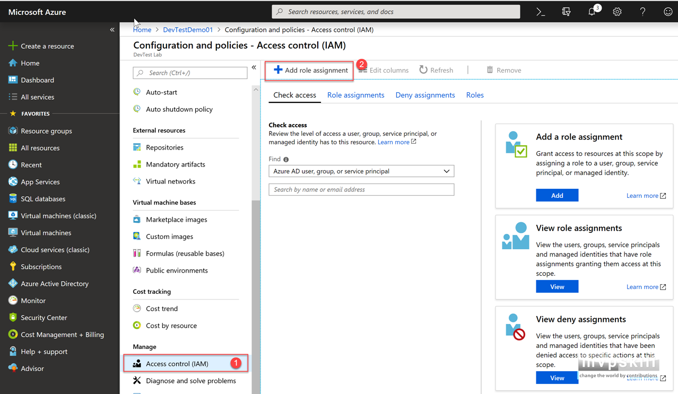Click the Help + support icon
This screenshot has height=394, width=678.
[x=13, y=352]
